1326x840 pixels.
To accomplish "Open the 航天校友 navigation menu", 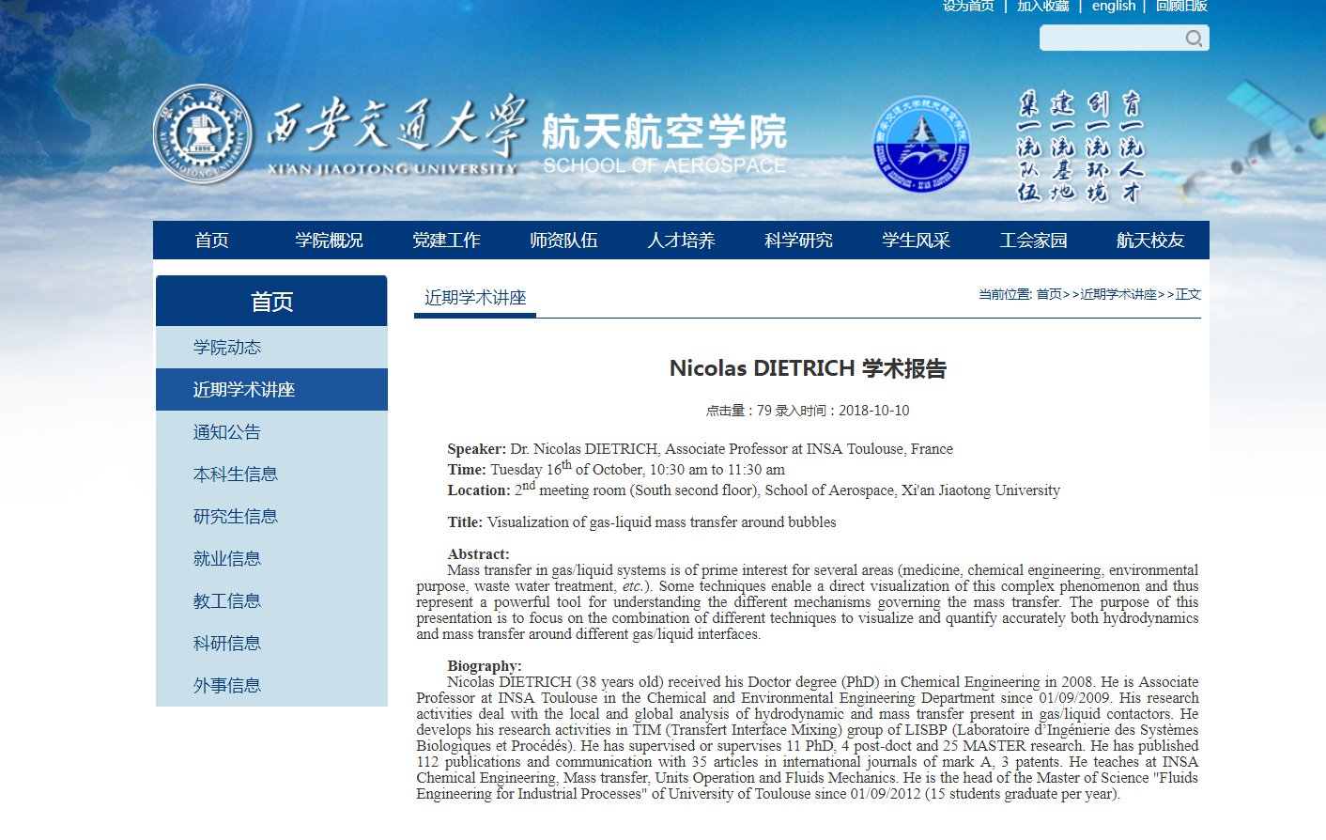I will tap(1150, 241).
